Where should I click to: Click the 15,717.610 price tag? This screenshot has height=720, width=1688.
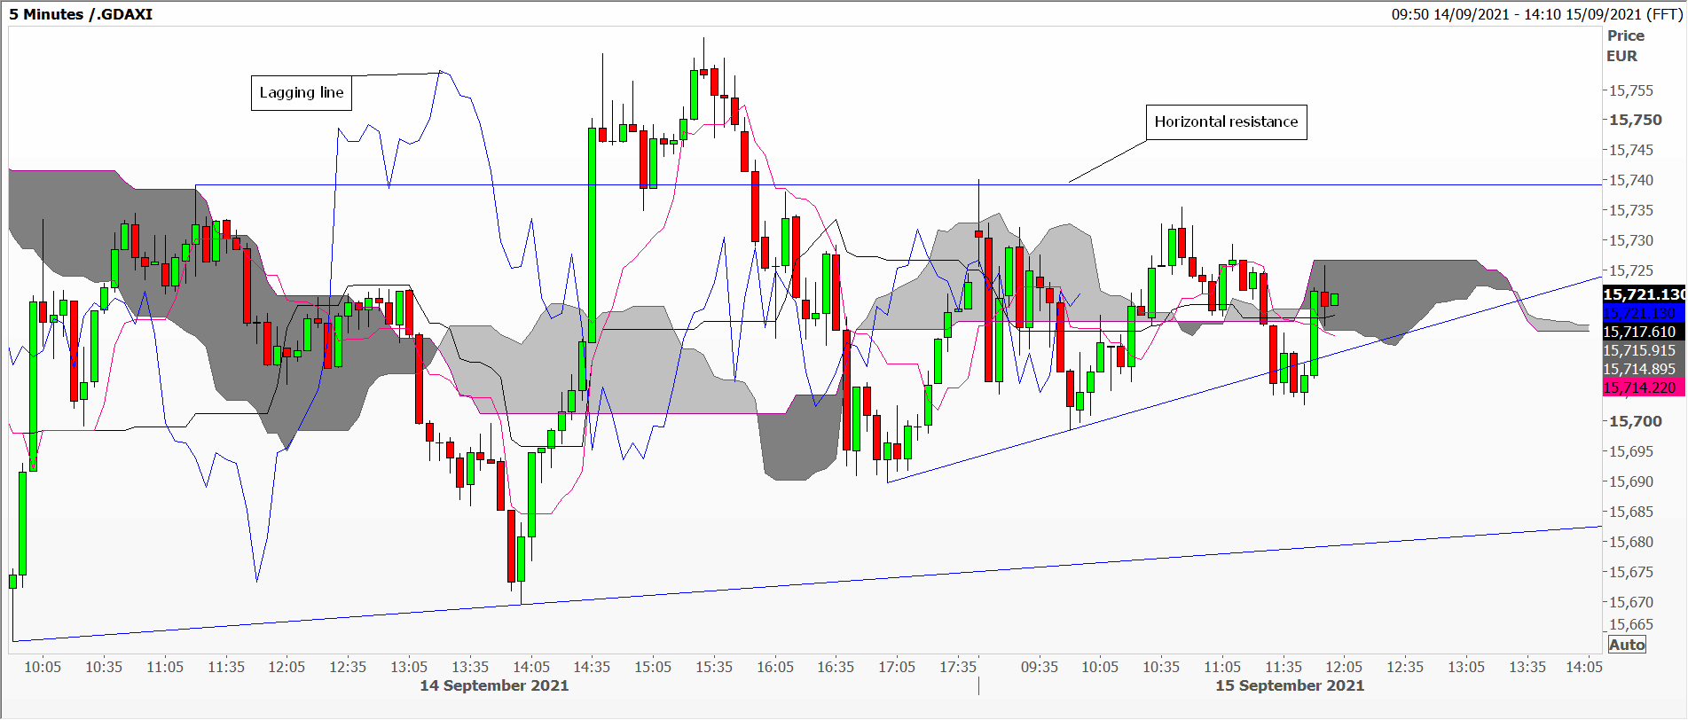point(1644,332)
